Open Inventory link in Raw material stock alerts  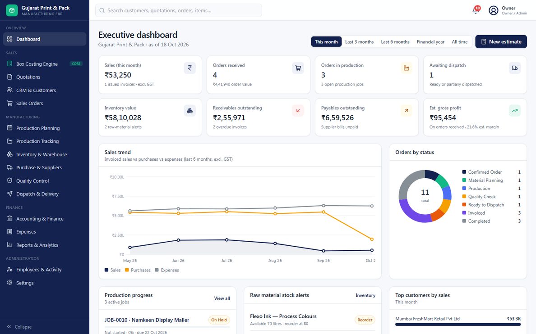coord(365,295)
